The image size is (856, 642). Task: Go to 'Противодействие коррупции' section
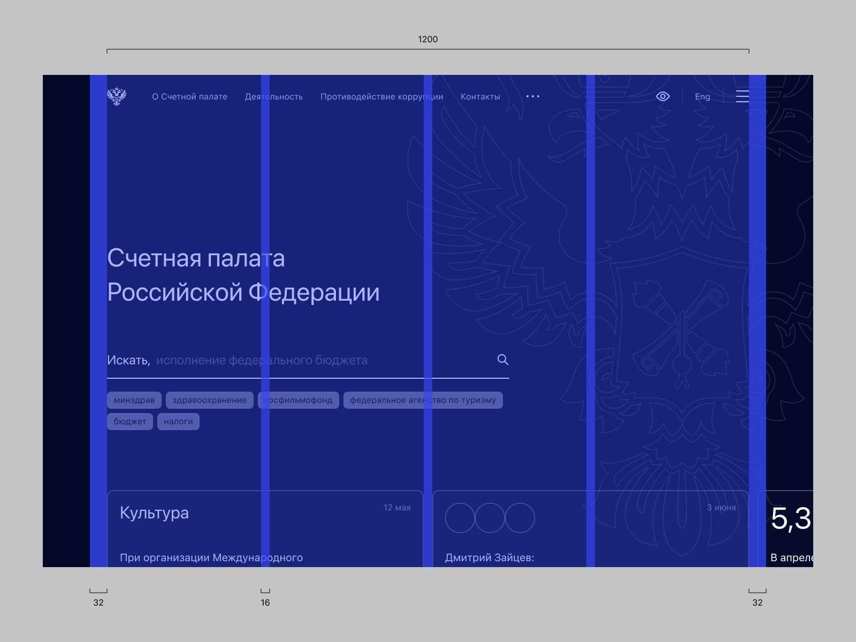pos(381,97)
